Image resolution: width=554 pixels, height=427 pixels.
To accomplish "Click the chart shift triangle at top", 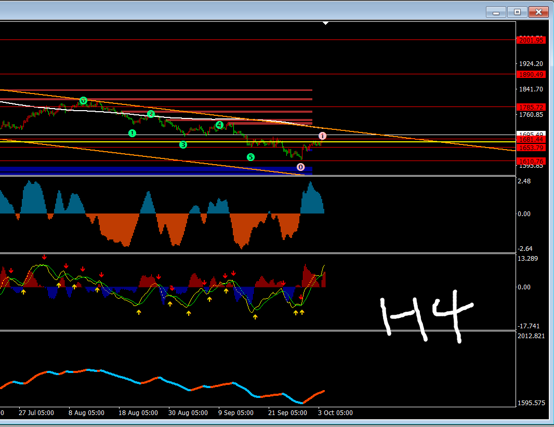I will pyautogui.click(x=325, y=23).
